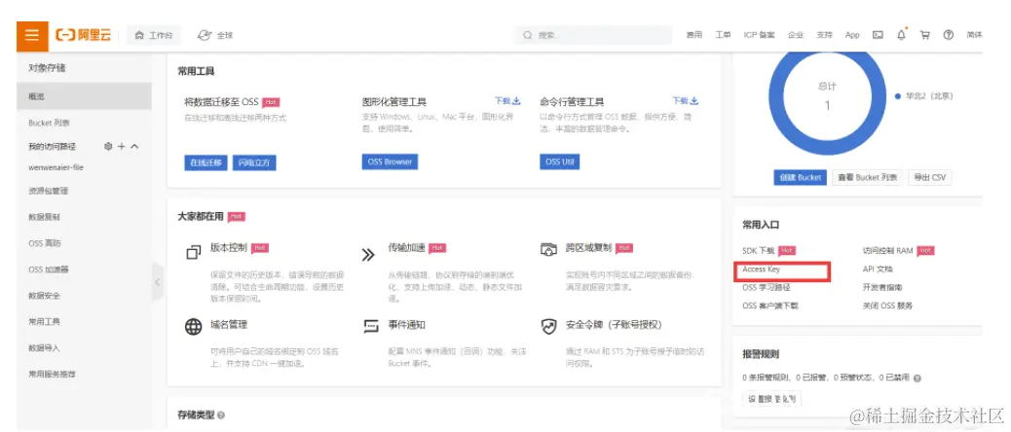Open 工单 in the top bar
This screenshot has width=1011, height=432.
[723, 35]
